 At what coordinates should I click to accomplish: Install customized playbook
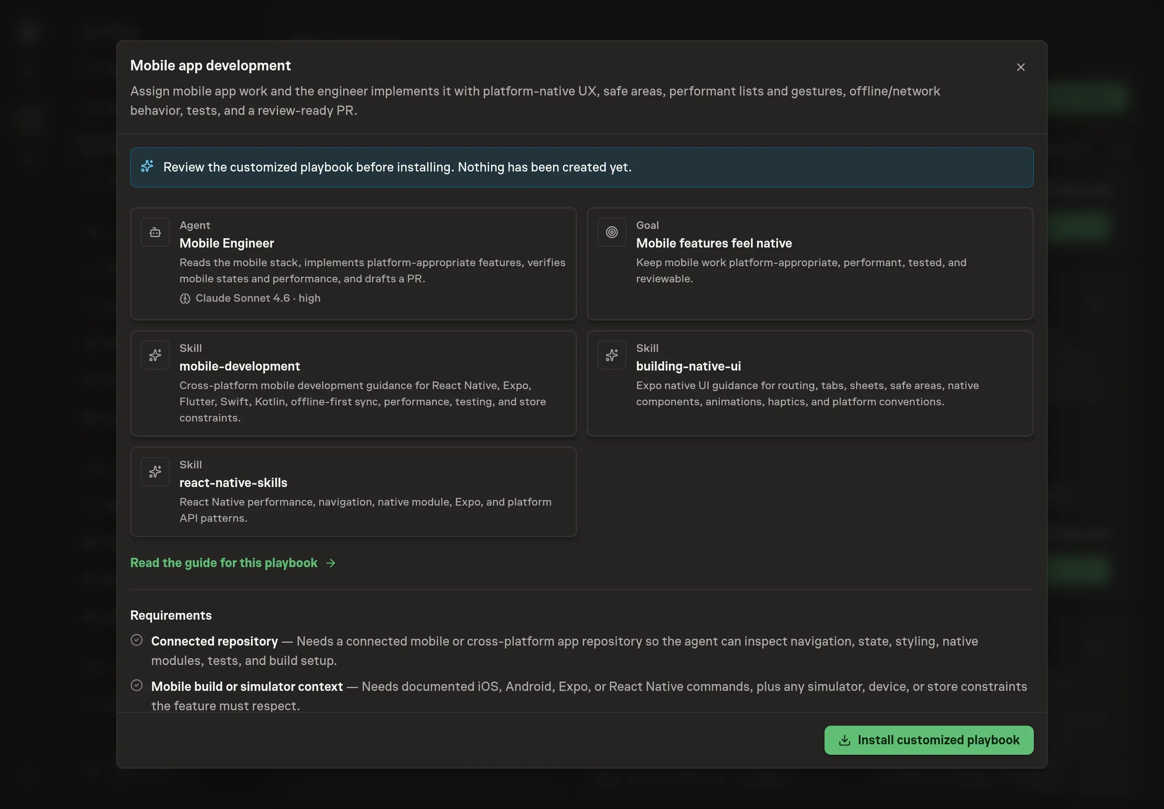(928, 740)
